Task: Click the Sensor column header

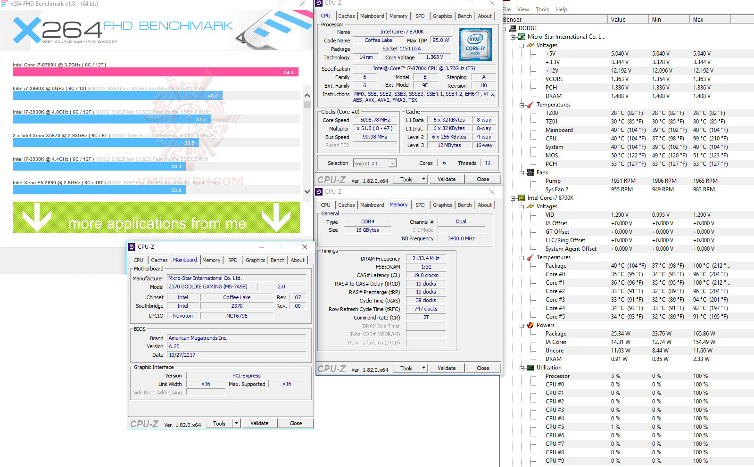Action: (555, 20)
